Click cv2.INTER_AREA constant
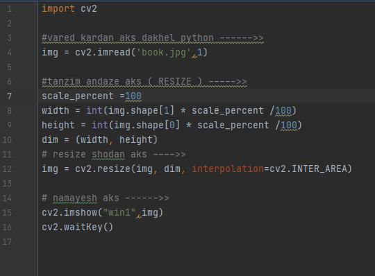Screen dimensions: 375x276 308,169
